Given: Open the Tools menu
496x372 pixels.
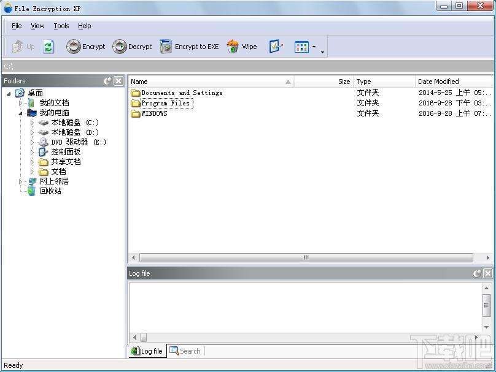Looking at the screenshot, I should click(x=61, y=26).
